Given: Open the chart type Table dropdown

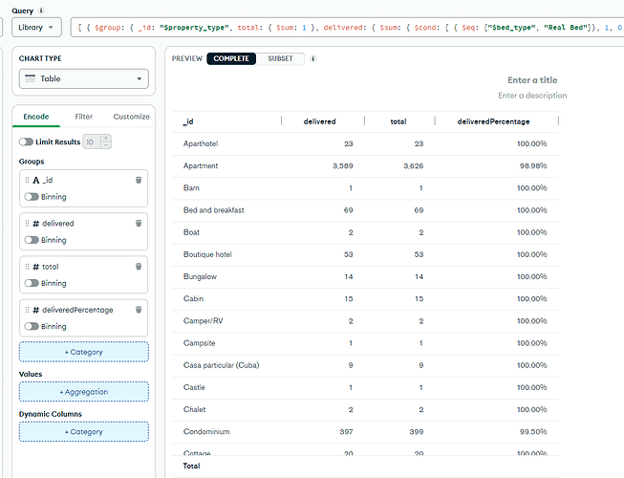Looking at the screenshot, I should pyautogui.click(x=84, y=79).
